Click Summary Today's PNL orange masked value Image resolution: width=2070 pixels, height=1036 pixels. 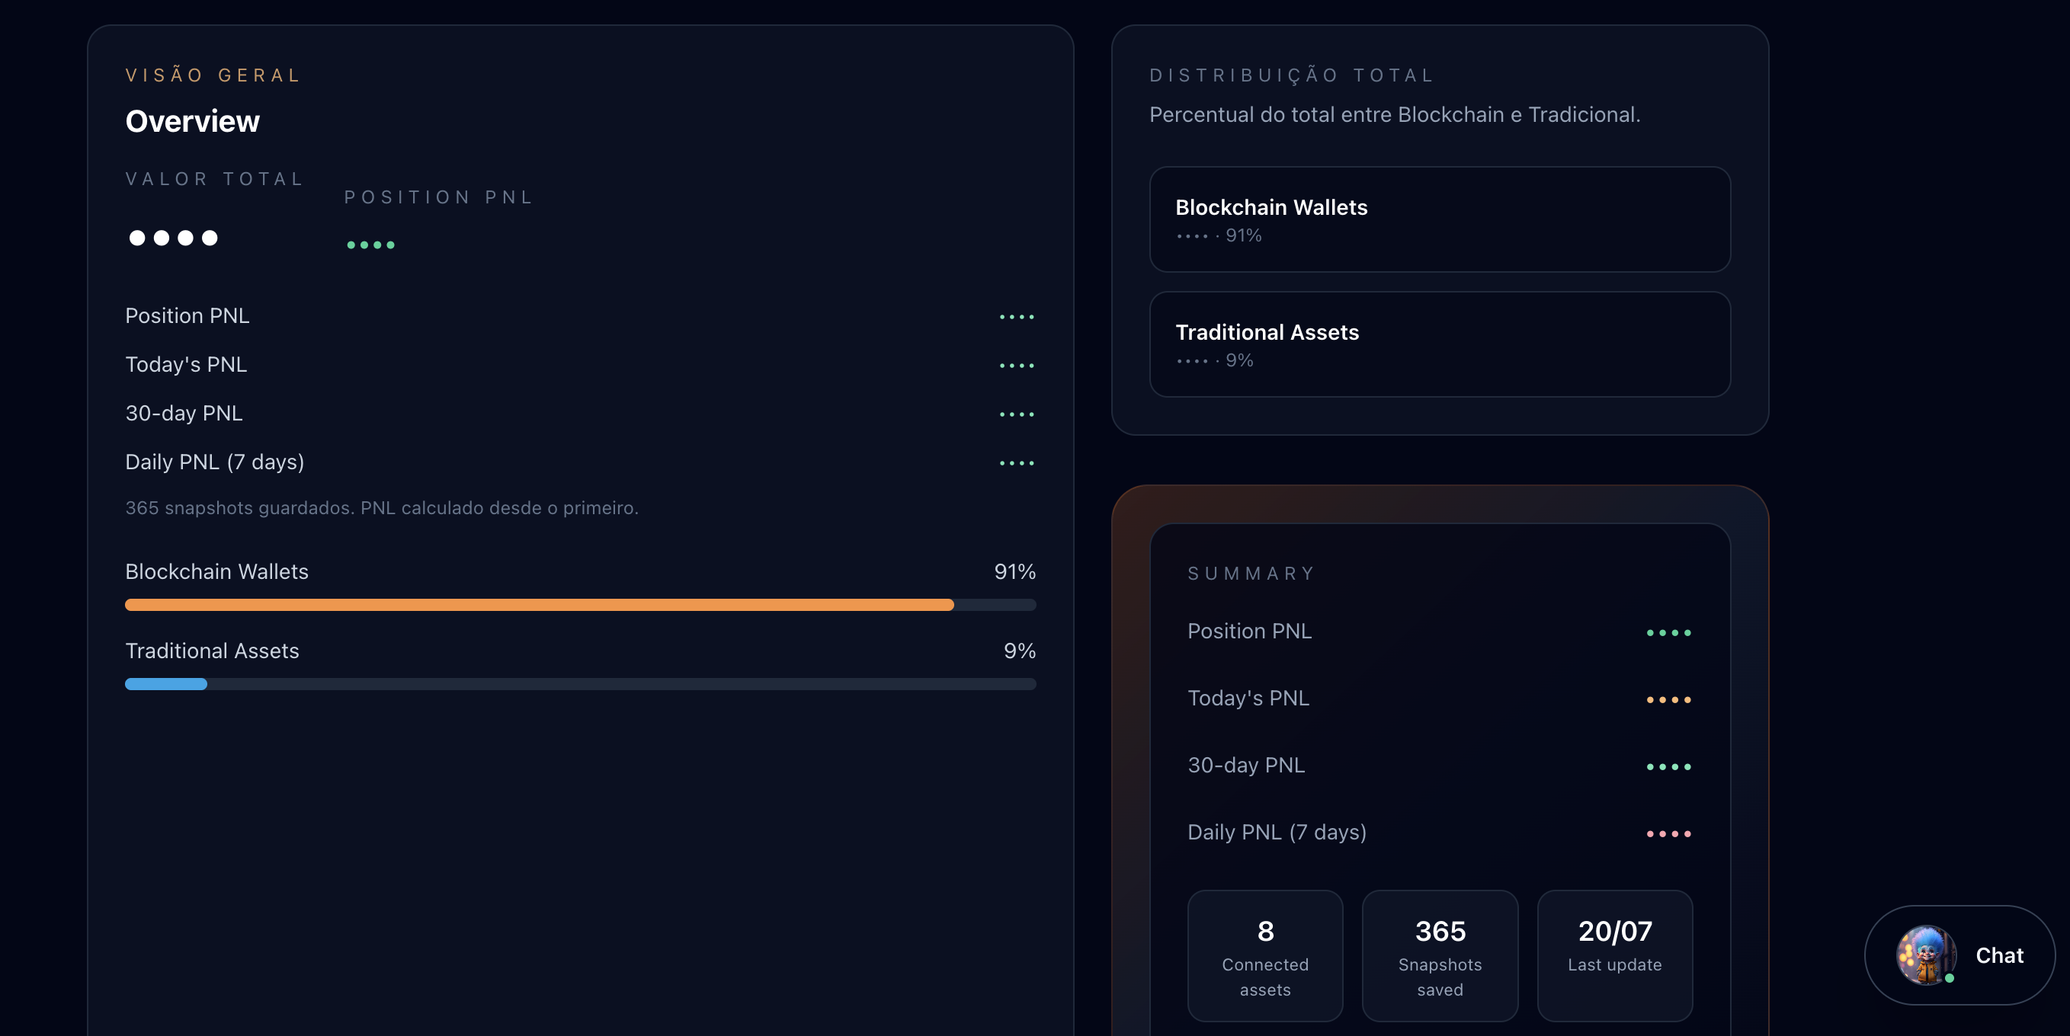[1668, 700]
